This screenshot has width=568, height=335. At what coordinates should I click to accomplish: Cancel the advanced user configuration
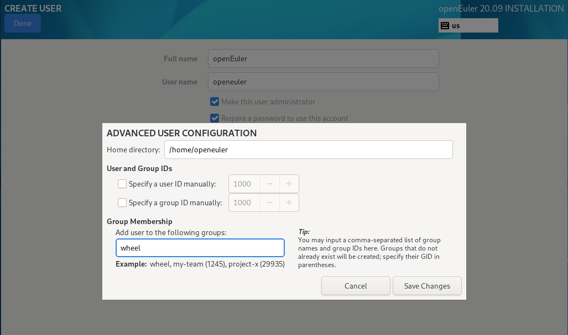tap(356, 286)
